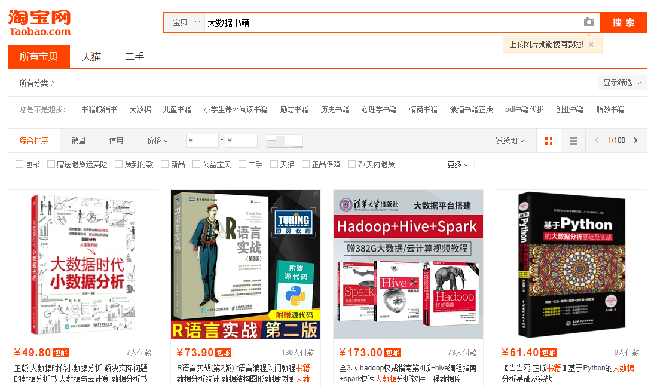Sort by 综合排序
648x386 pixels.
point(34,140)
